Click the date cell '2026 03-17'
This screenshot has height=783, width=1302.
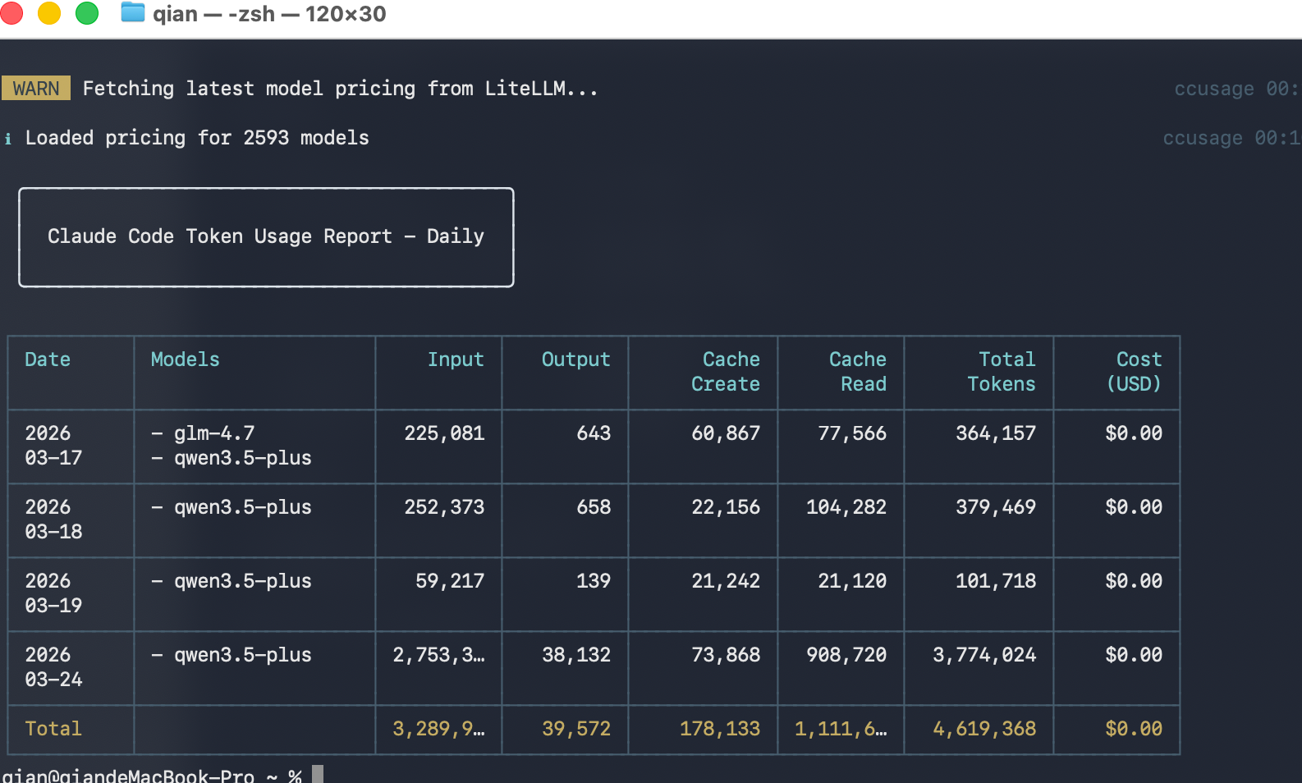click(53, 446)
